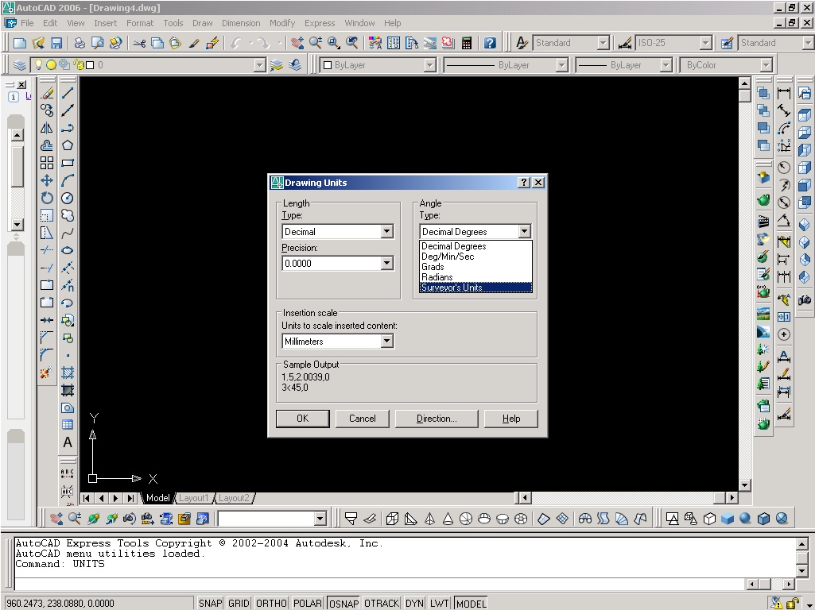Open the QuickCalc calculator icon
Screen dimensions: 815x610
pos(466,43)
